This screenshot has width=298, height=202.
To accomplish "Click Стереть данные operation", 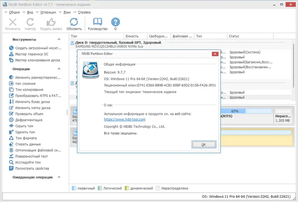I will 25,144.
